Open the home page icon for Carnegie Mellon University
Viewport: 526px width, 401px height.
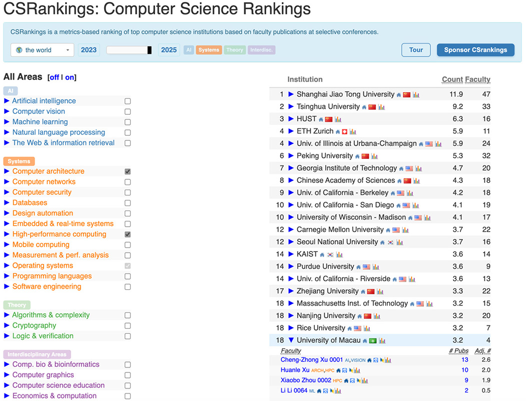pyautogui.click(x=388, y=230)
